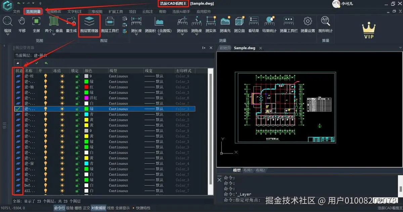
Task: Click the gold VIP crown icon
Action: tap(369, 31)
